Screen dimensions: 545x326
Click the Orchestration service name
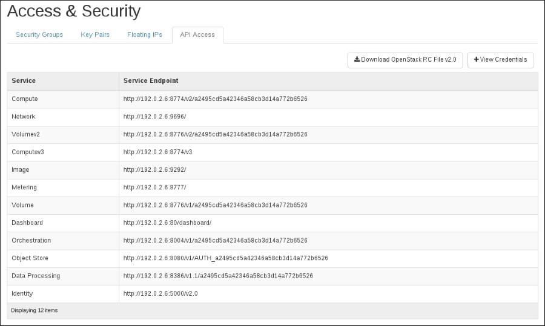pos(31,241)
